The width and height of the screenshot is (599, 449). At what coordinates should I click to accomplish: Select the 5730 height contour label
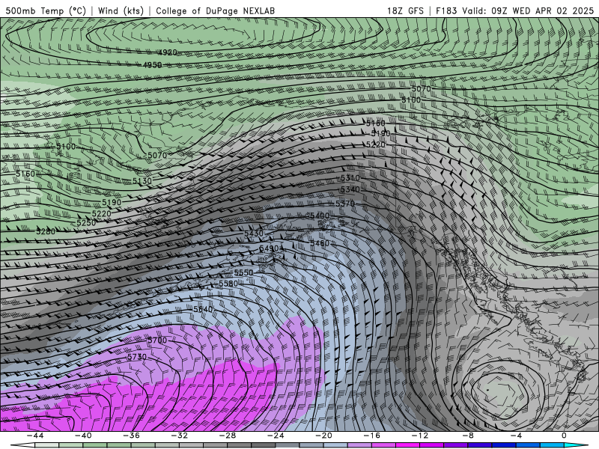click(137, 357)
